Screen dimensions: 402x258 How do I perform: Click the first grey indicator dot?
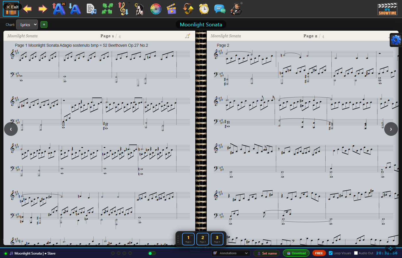click(113, 253)
